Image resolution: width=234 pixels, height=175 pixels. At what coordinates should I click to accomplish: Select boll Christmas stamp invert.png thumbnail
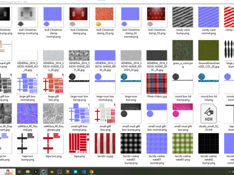27,17
